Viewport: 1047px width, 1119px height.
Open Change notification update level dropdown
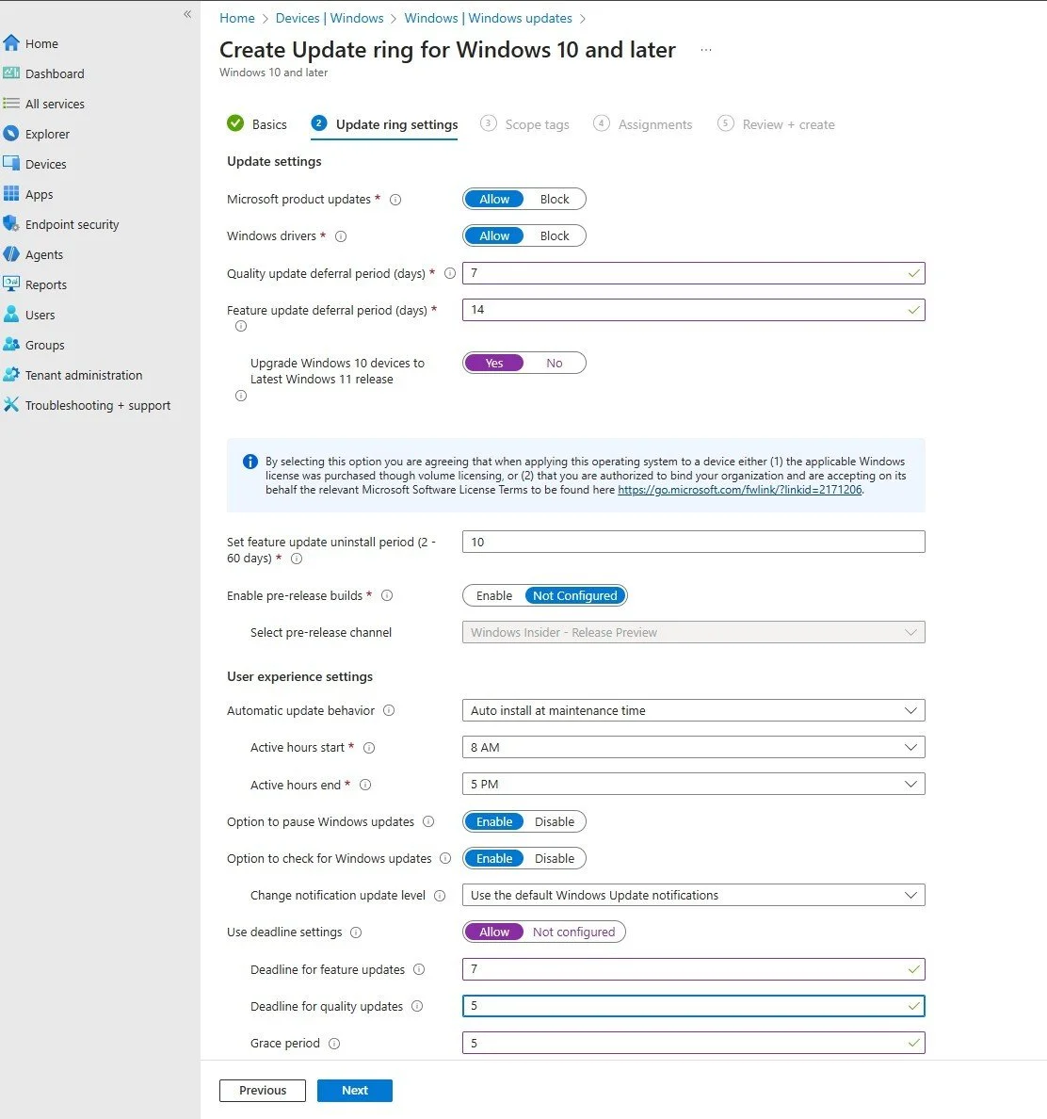point(693,895)
